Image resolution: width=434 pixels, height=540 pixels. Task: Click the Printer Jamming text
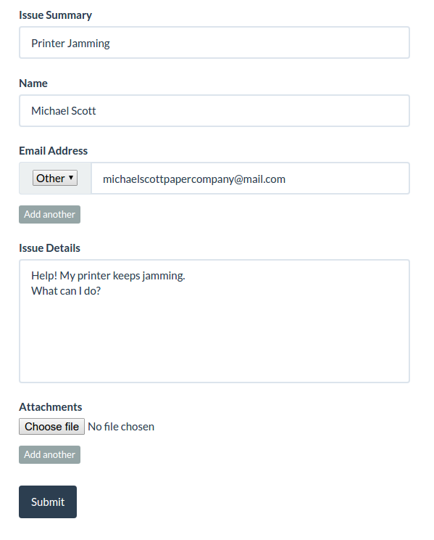pos(70,44)
